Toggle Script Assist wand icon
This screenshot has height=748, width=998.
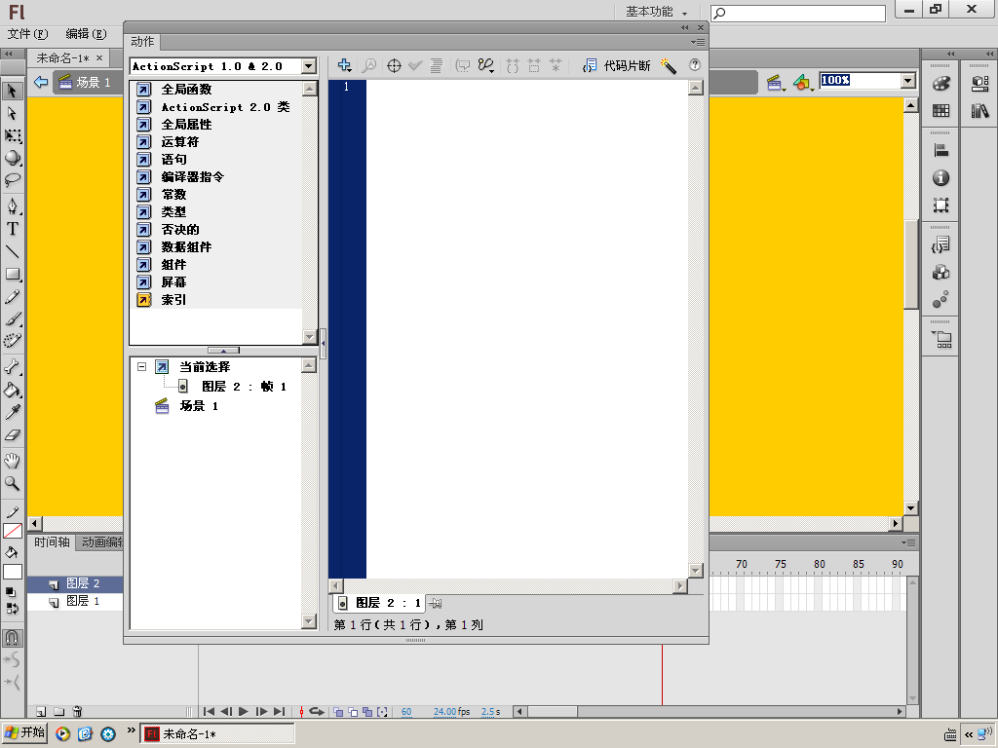pos(668,65)
